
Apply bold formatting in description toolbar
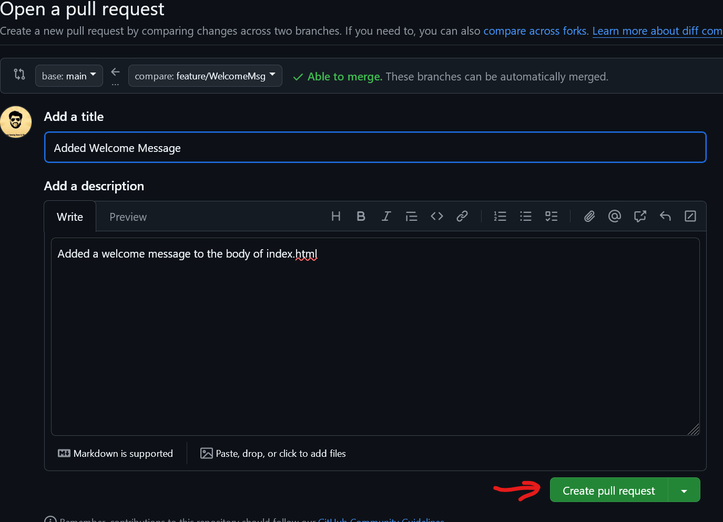361,216
